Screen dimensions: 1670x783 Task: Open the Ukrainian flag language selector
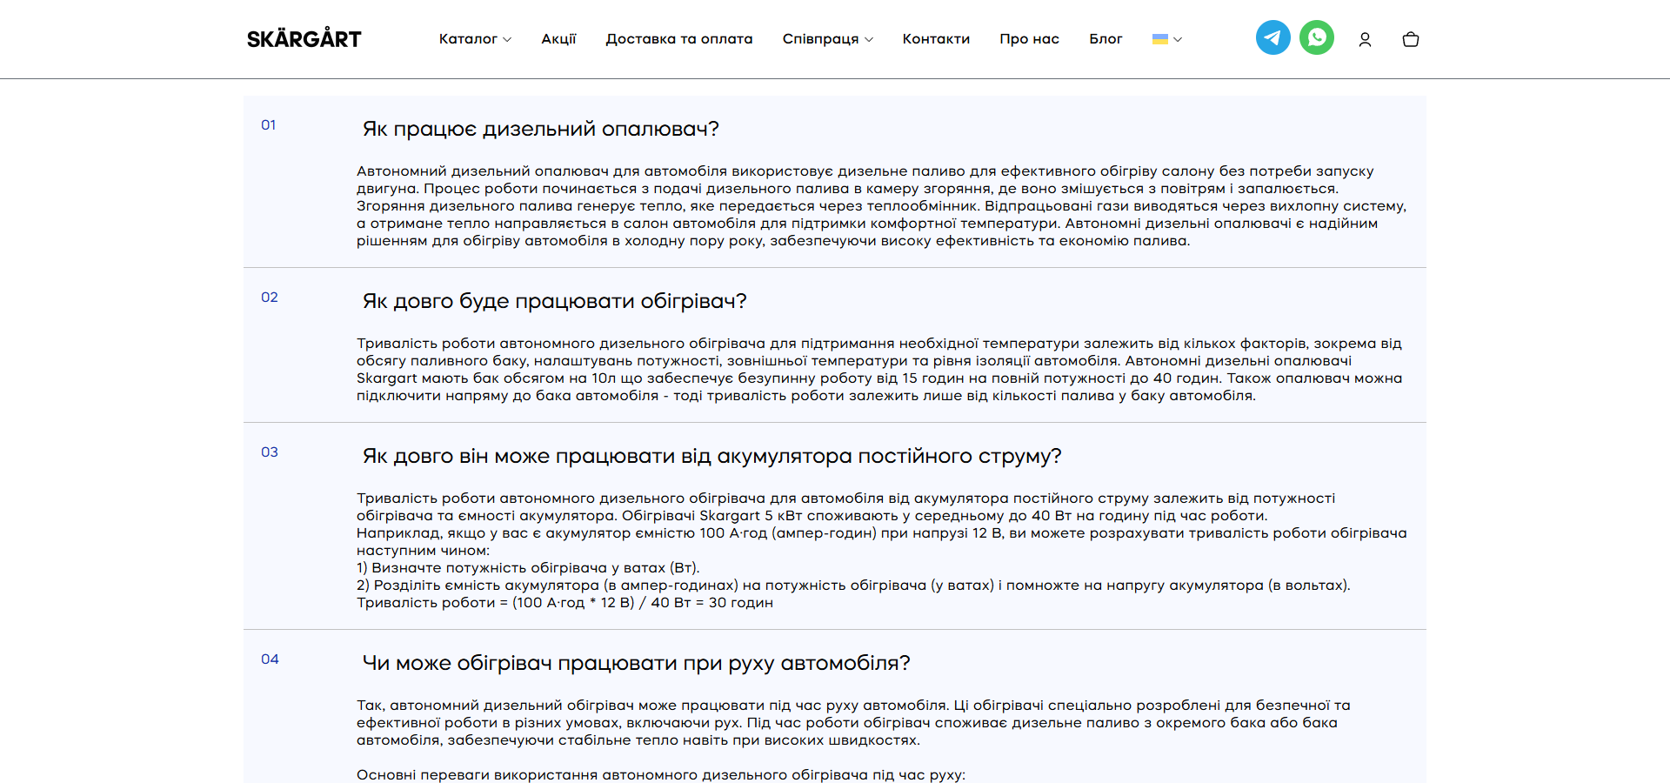1166,39
